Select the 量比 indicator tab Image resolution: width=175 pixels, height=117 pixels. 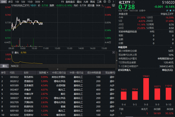coord(5,66)
